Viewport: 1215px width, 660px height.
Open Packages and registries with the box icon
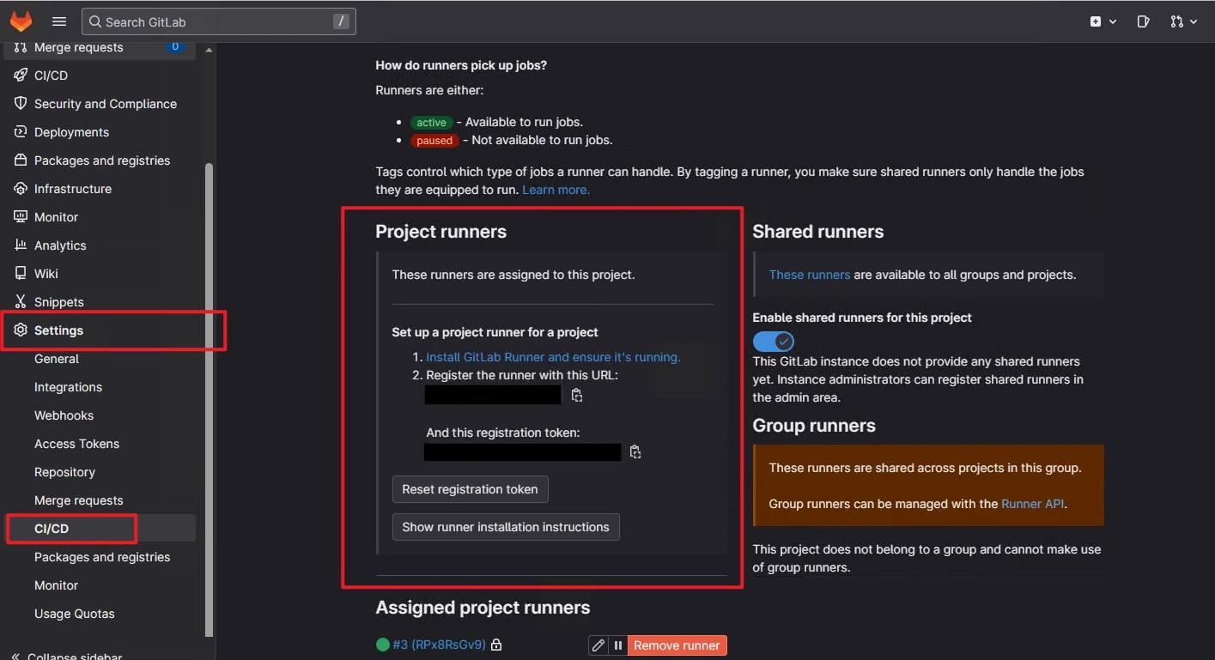101,160
